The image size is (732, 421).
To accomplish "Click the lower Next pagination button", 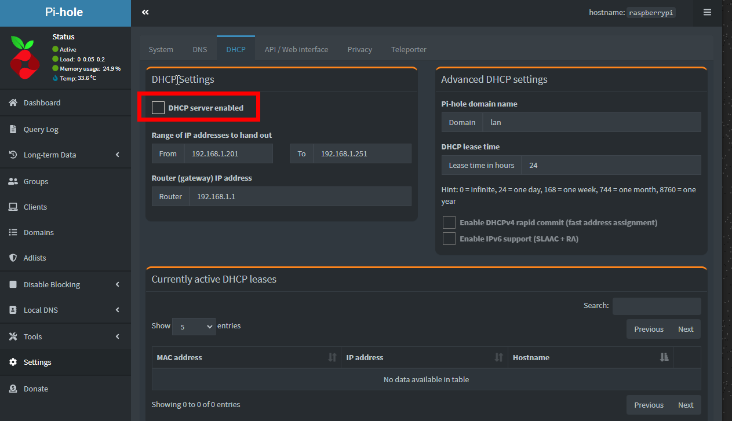I will [686, 405].
